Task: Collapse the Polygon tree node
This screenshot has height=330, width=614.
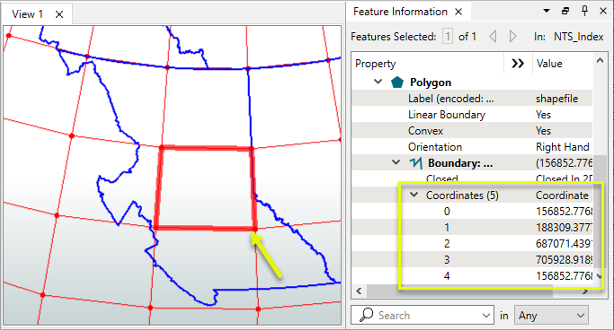Action: pyautogui.click(x=378, y=82)
